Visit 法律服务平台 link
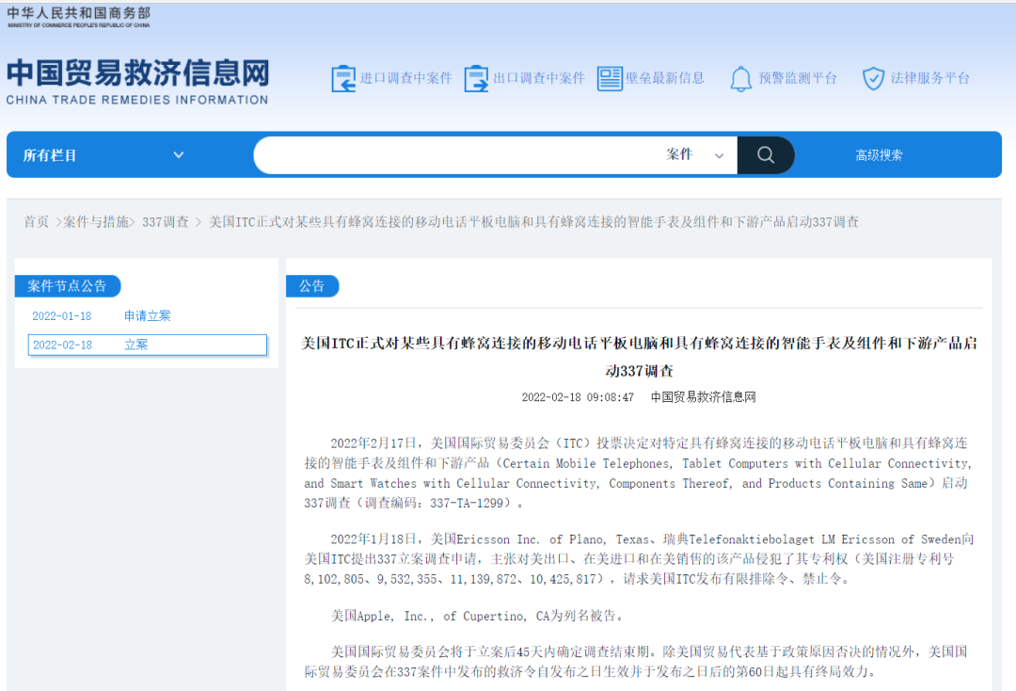The width and height of the screenshot is (1016, 691). (929, 78)
